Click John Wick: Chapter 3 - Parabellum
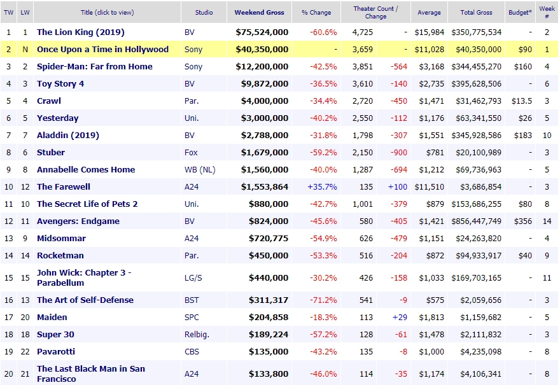 point(84,277)
